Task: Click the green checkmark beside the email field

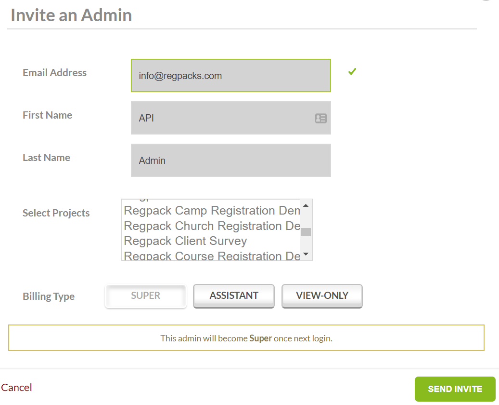Action: [352, 72]
